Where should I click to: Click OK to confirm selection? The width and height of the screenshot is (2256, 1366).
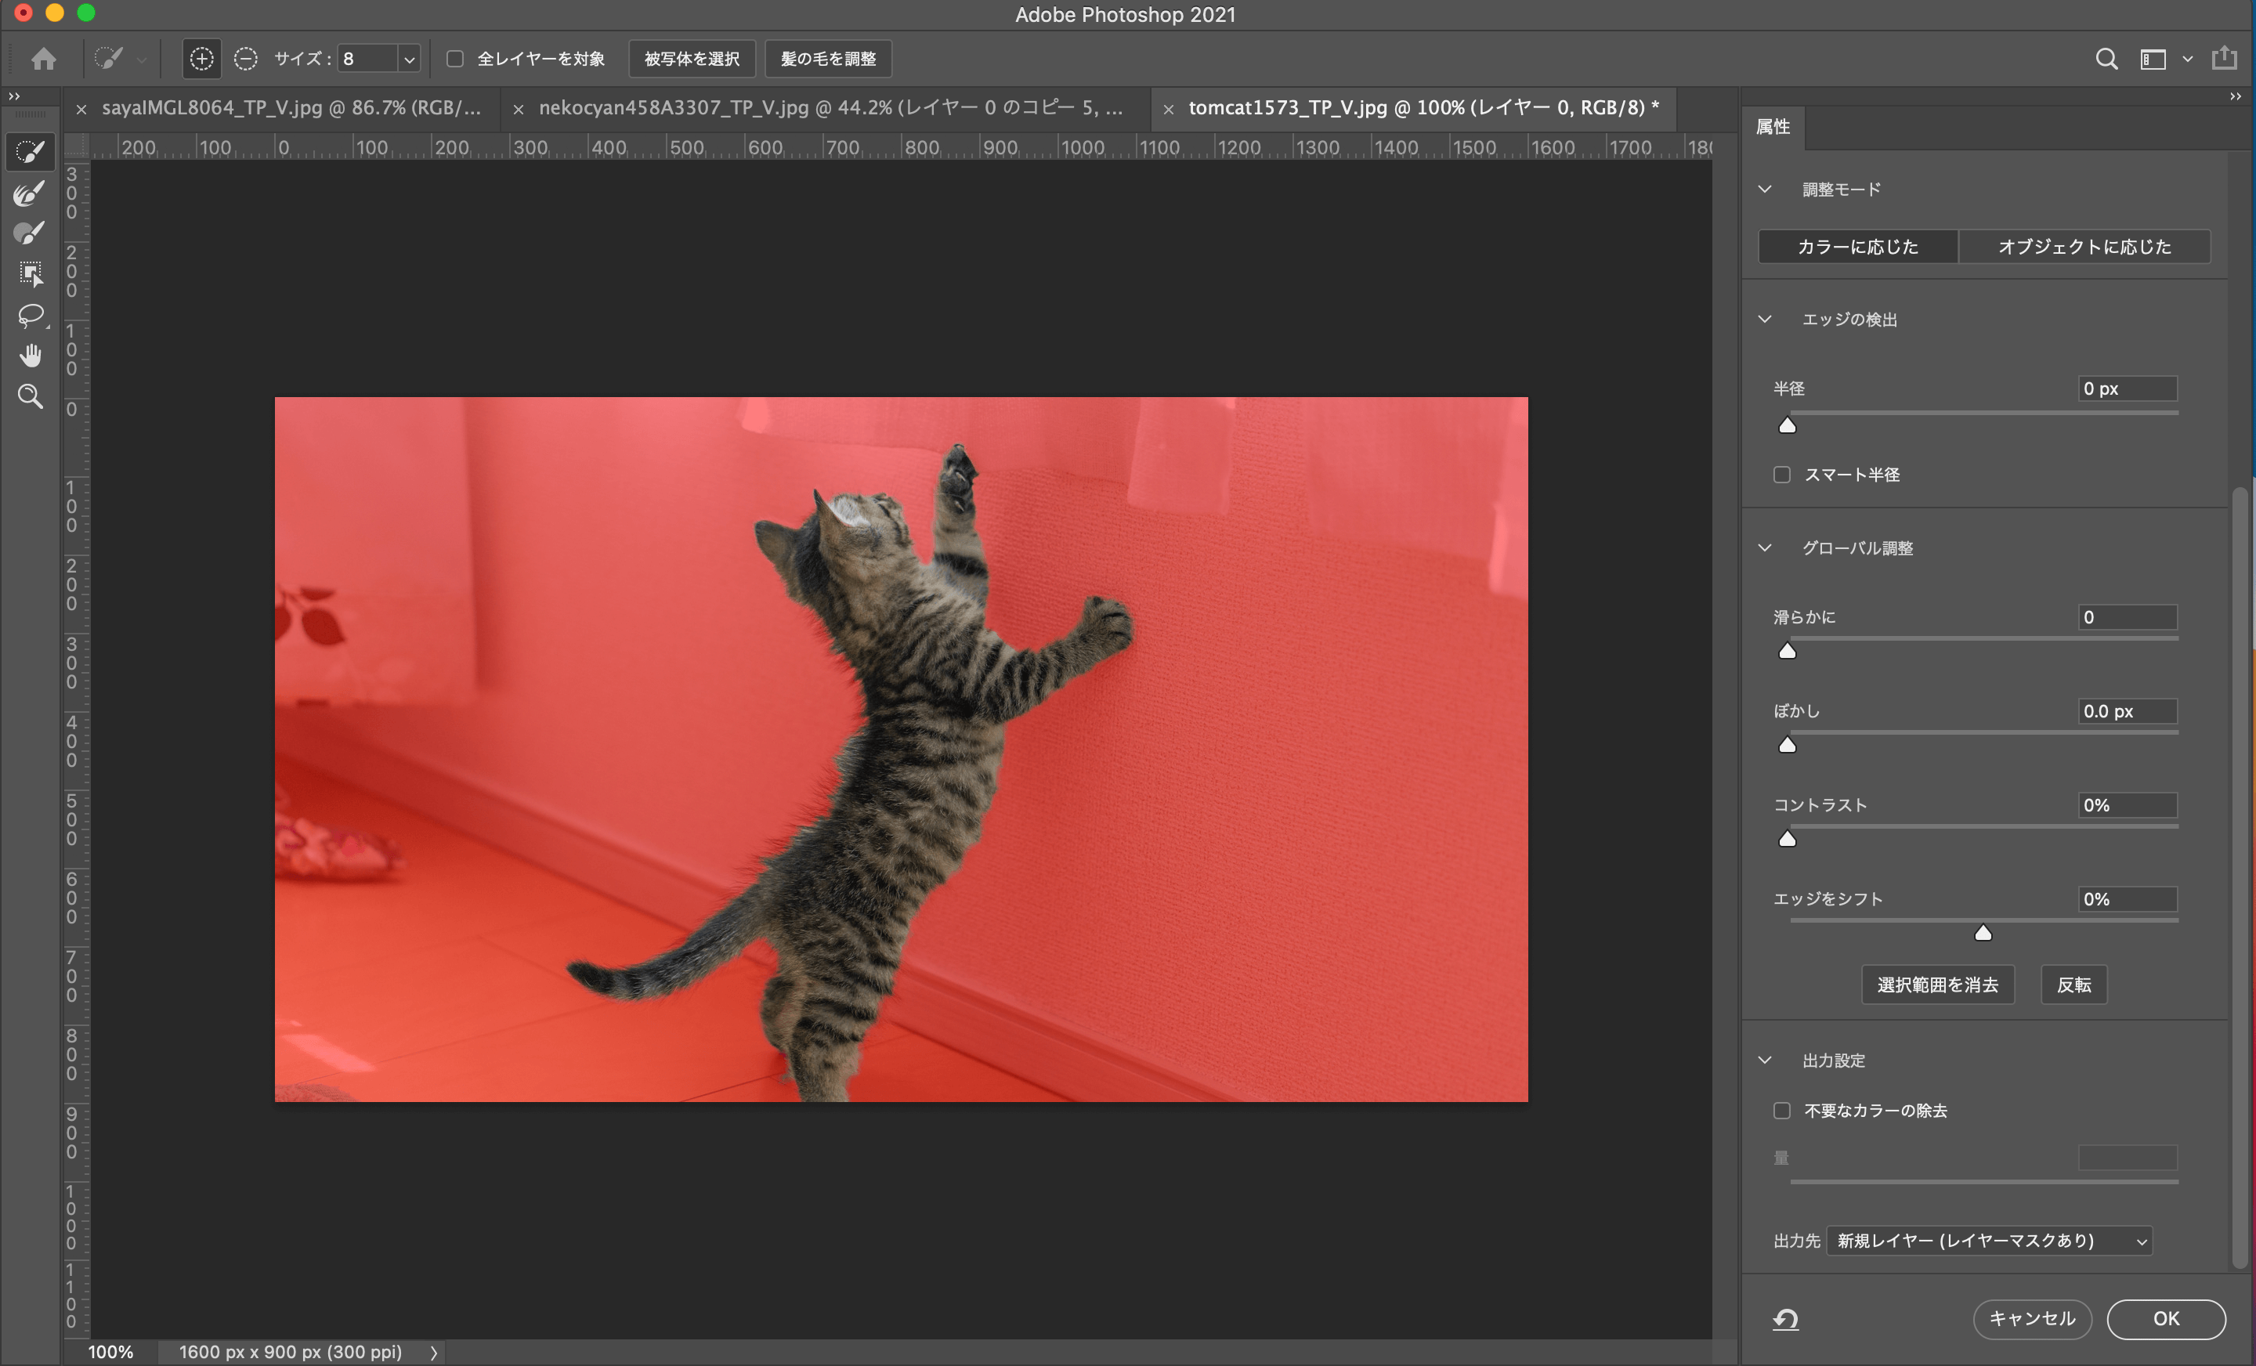coord(2166,1317)
